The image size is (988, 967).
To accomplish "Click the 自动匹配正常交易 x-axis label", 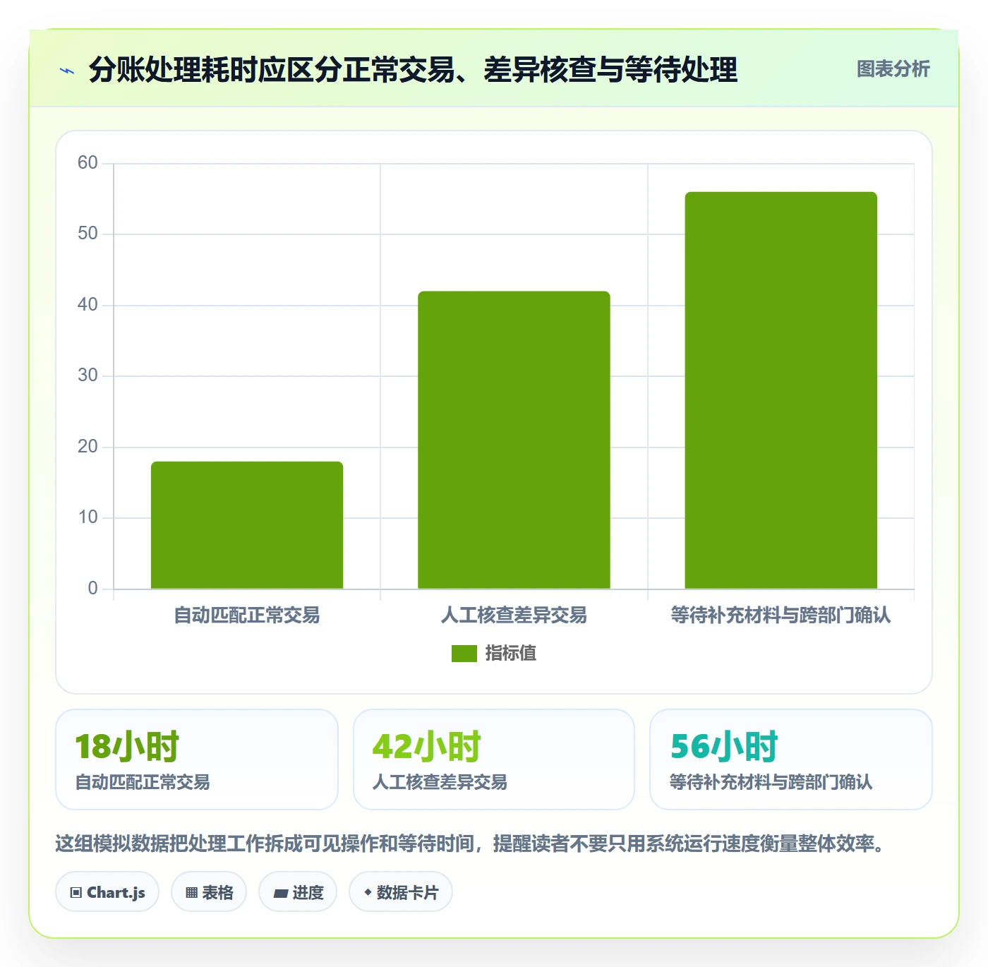I will click(x=247, y=615).
